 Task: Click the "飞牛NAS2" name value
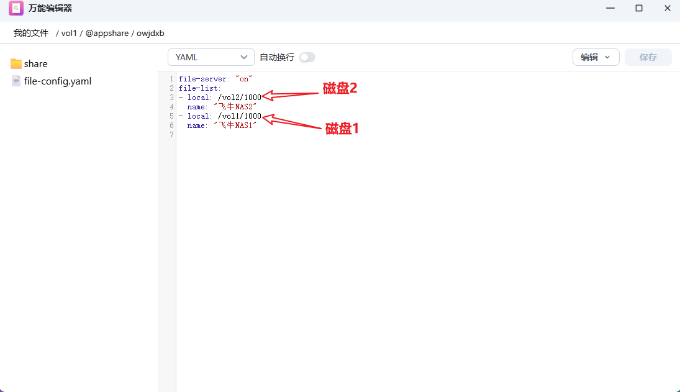pos(235,107)
